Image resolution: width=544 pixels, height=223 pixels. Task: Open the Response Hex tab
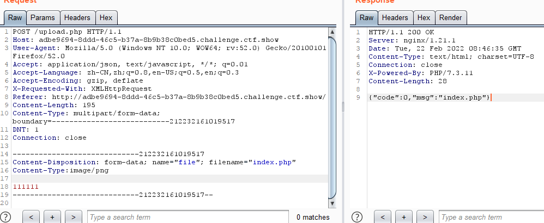(424, 17)
